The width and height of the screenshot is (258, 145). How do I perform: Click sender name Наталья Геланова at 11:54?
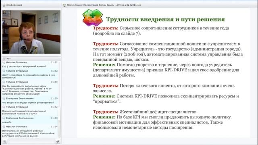click(16, 126)
